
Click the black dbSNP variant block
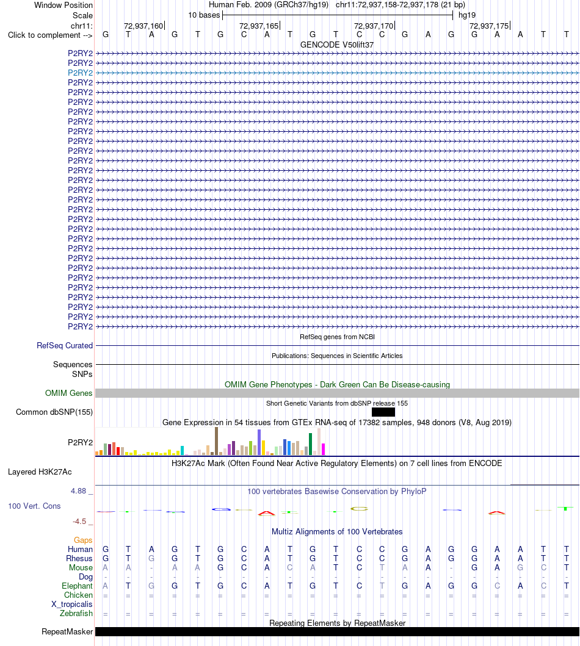(383, 412)
